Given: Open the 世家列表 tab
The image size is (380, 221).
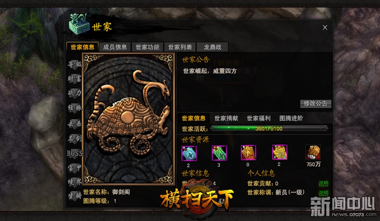Looking at the screenshot, I should point(180,47).
